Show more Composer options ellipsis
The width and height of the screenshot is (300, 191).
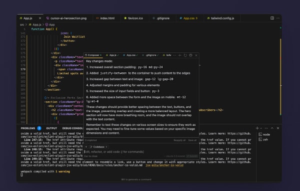point(174,55)
